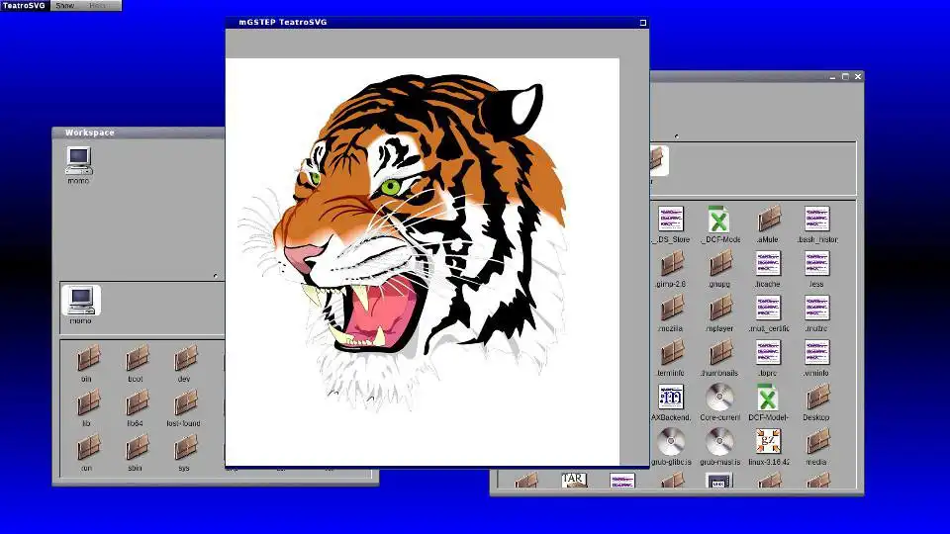Select the .gimp-2.6 folder icon
This screenshot has height=534, width=950.
click(x=671, y=264)
